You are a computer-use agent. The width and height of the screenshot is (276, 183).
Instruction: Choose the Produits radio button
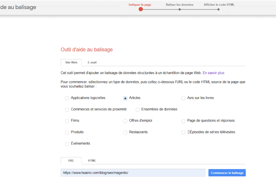coord(67,133)
